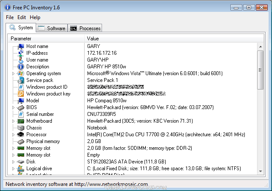Select the Physical memory row label

click(x=43, y=141)
